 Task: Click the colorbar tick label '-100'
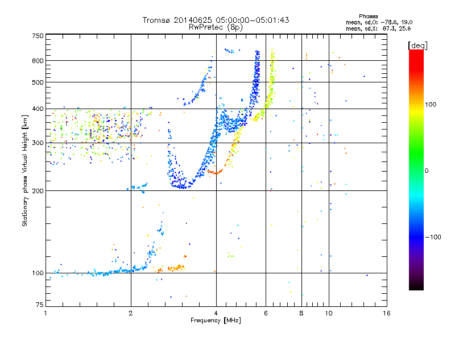click(433, 237)
